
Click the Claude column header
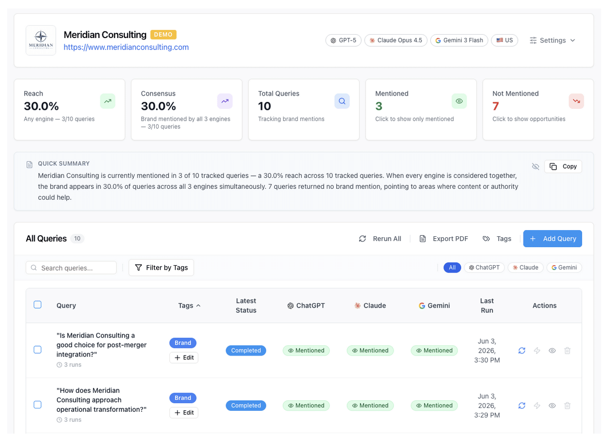tap(370, 306)
